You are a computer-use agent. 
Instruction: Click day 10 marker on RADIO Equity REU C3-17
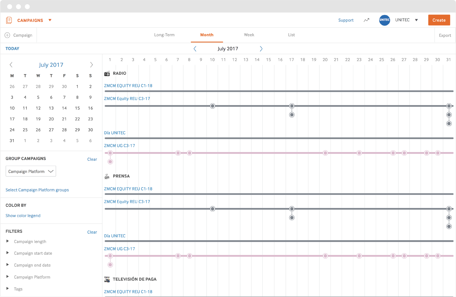tap(212, 106)
